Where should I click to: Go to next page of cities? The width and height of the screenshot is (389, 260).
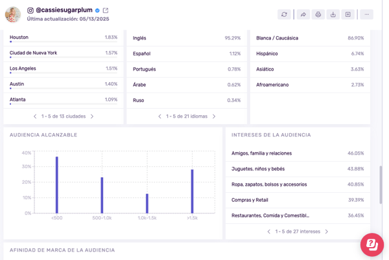point(92,116)
